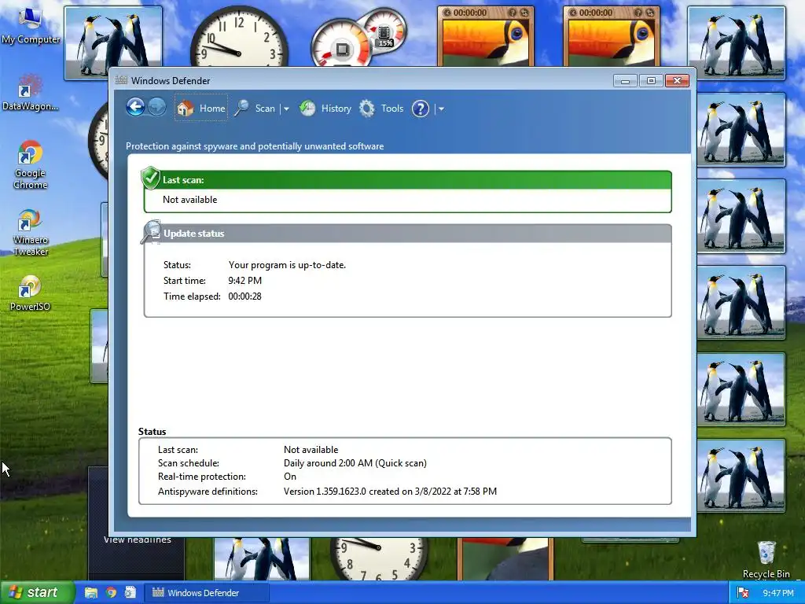Open Help with the question mark icon

click(421, 109)
